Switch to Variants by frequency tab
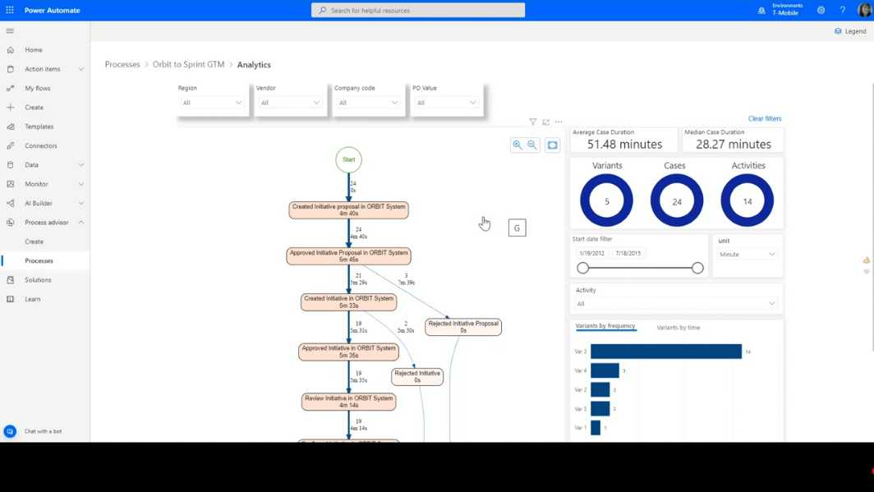The image size is (874, 492). tap(605, 326)
